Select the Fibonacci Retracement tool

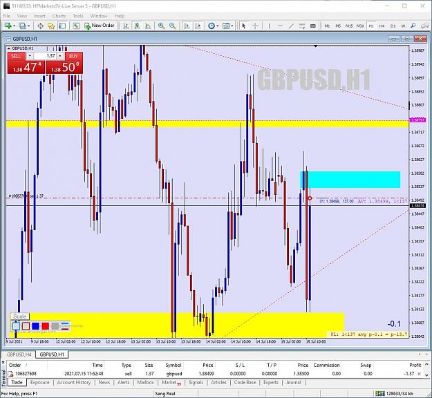tap(302, 26)
